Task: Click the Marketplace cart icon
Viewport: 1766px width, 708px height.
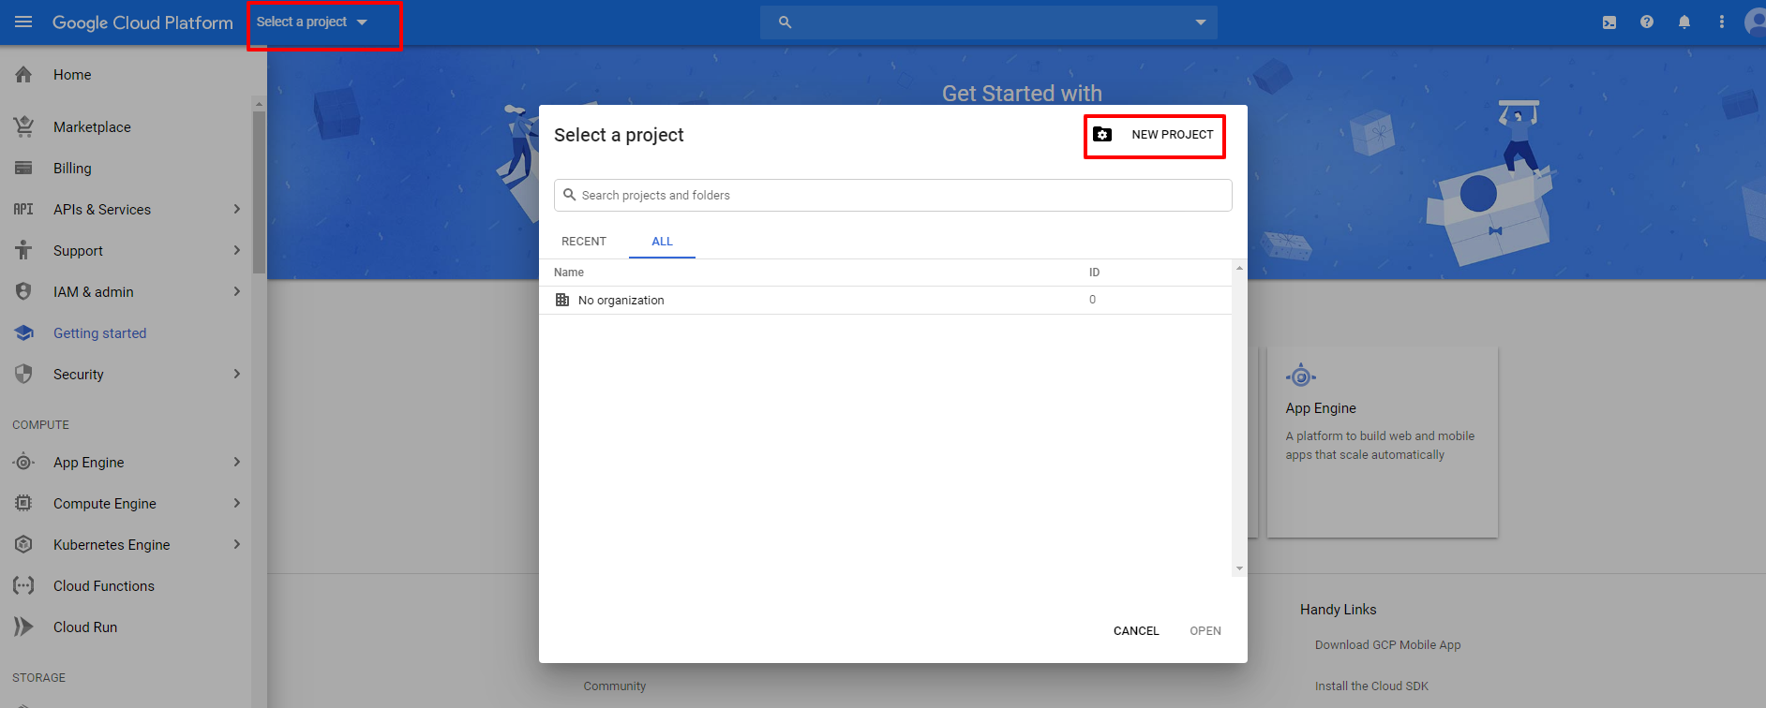Action: [x=23, y=126]
